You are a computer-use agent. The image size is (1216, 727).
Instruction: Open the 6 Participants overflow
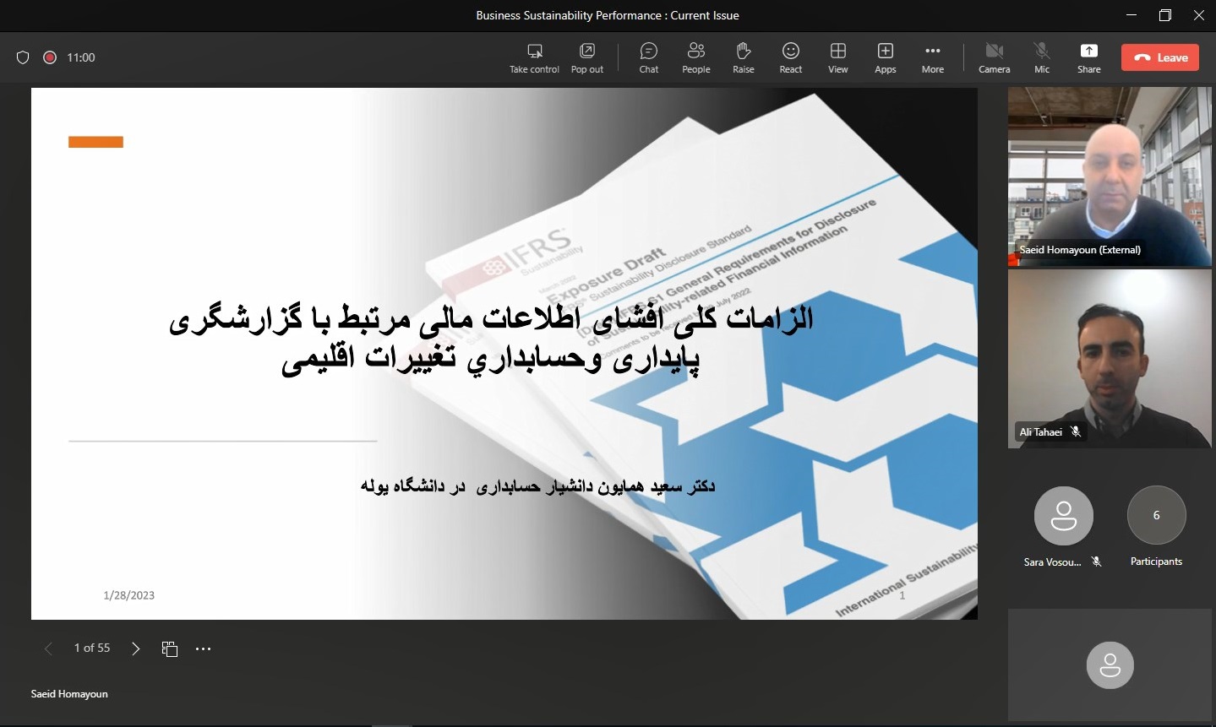[1156, 515]
